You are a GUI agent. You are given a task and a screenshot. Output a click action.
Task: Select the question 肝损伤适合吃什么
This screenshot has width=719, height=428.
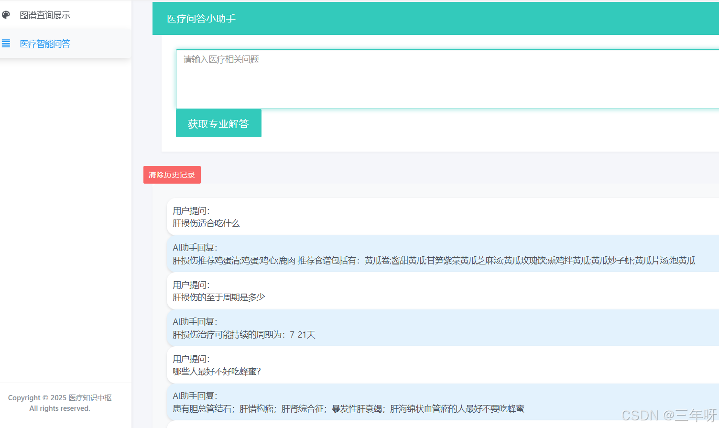pos(206,223)
